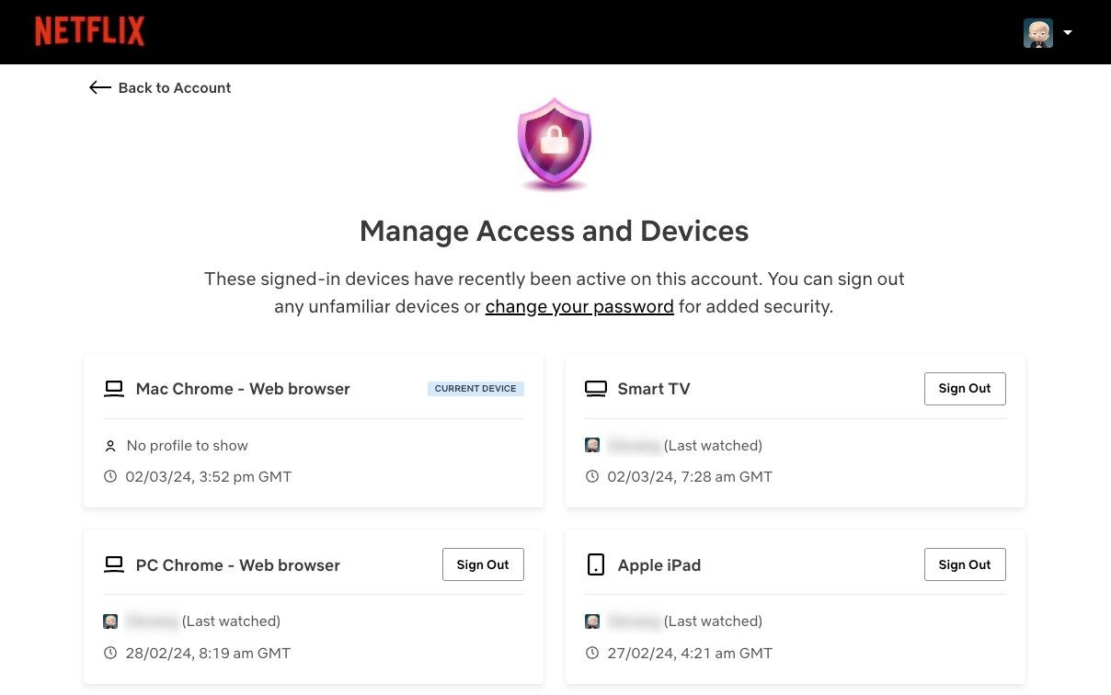
Task: Click the profile avatar in header
Action: [x=1037, y=32]
